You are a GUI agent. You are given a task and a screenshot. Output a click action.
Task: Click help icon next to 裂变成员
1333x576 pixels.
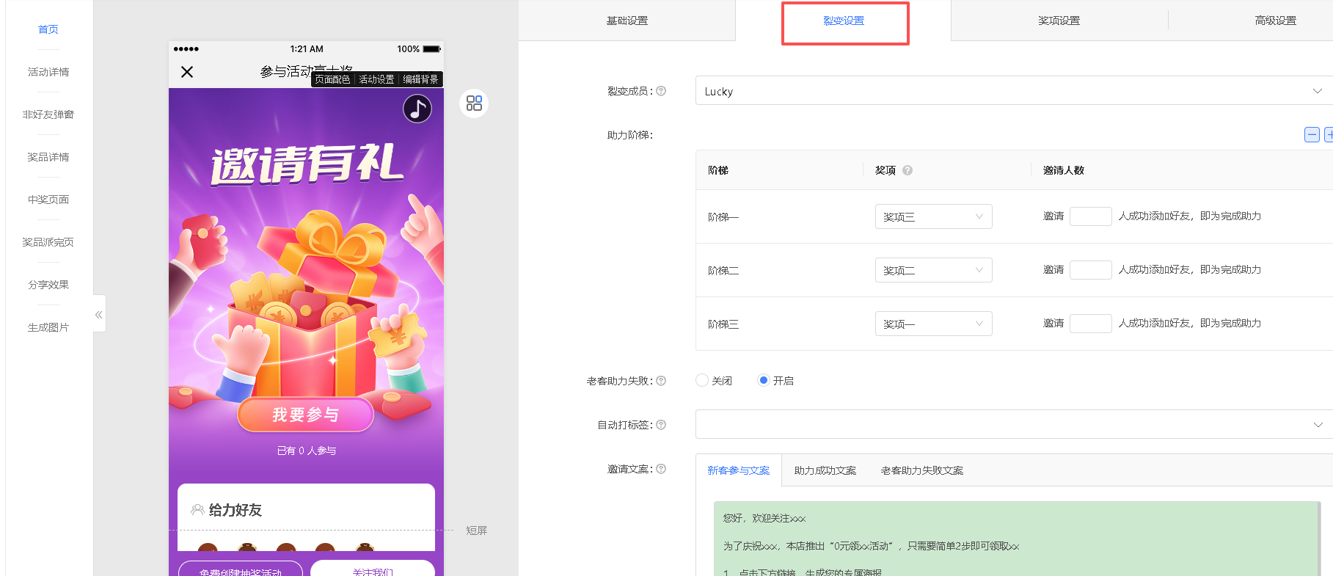tap(661, 91)
